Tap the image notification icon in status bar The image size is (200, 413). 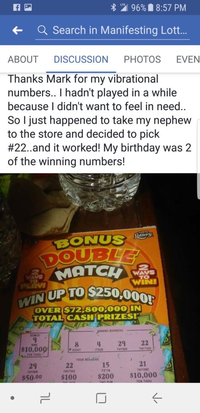[x=28, y=7]
